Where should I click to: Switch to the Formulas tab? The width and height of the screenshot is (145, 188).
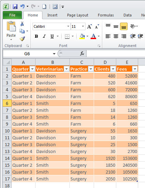106,15
